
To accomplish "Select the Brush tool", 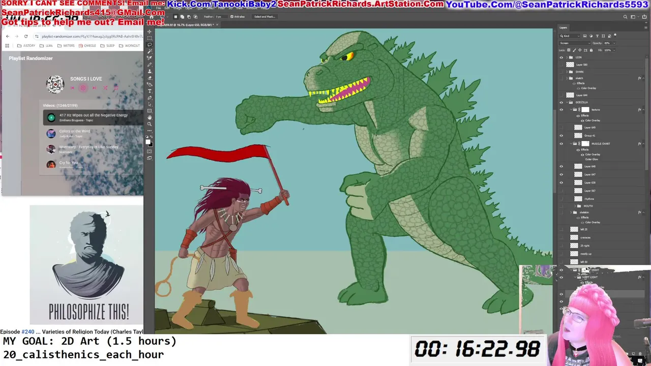I will [x=150, y=64].
